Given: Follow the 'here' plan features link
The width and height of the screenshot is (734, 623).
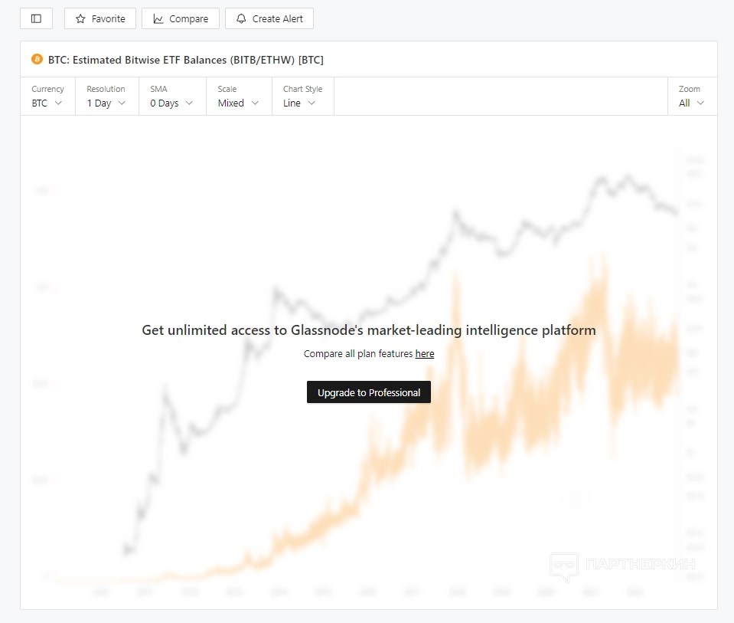Looking at the screenshot, I should click(x=425, y=354).
